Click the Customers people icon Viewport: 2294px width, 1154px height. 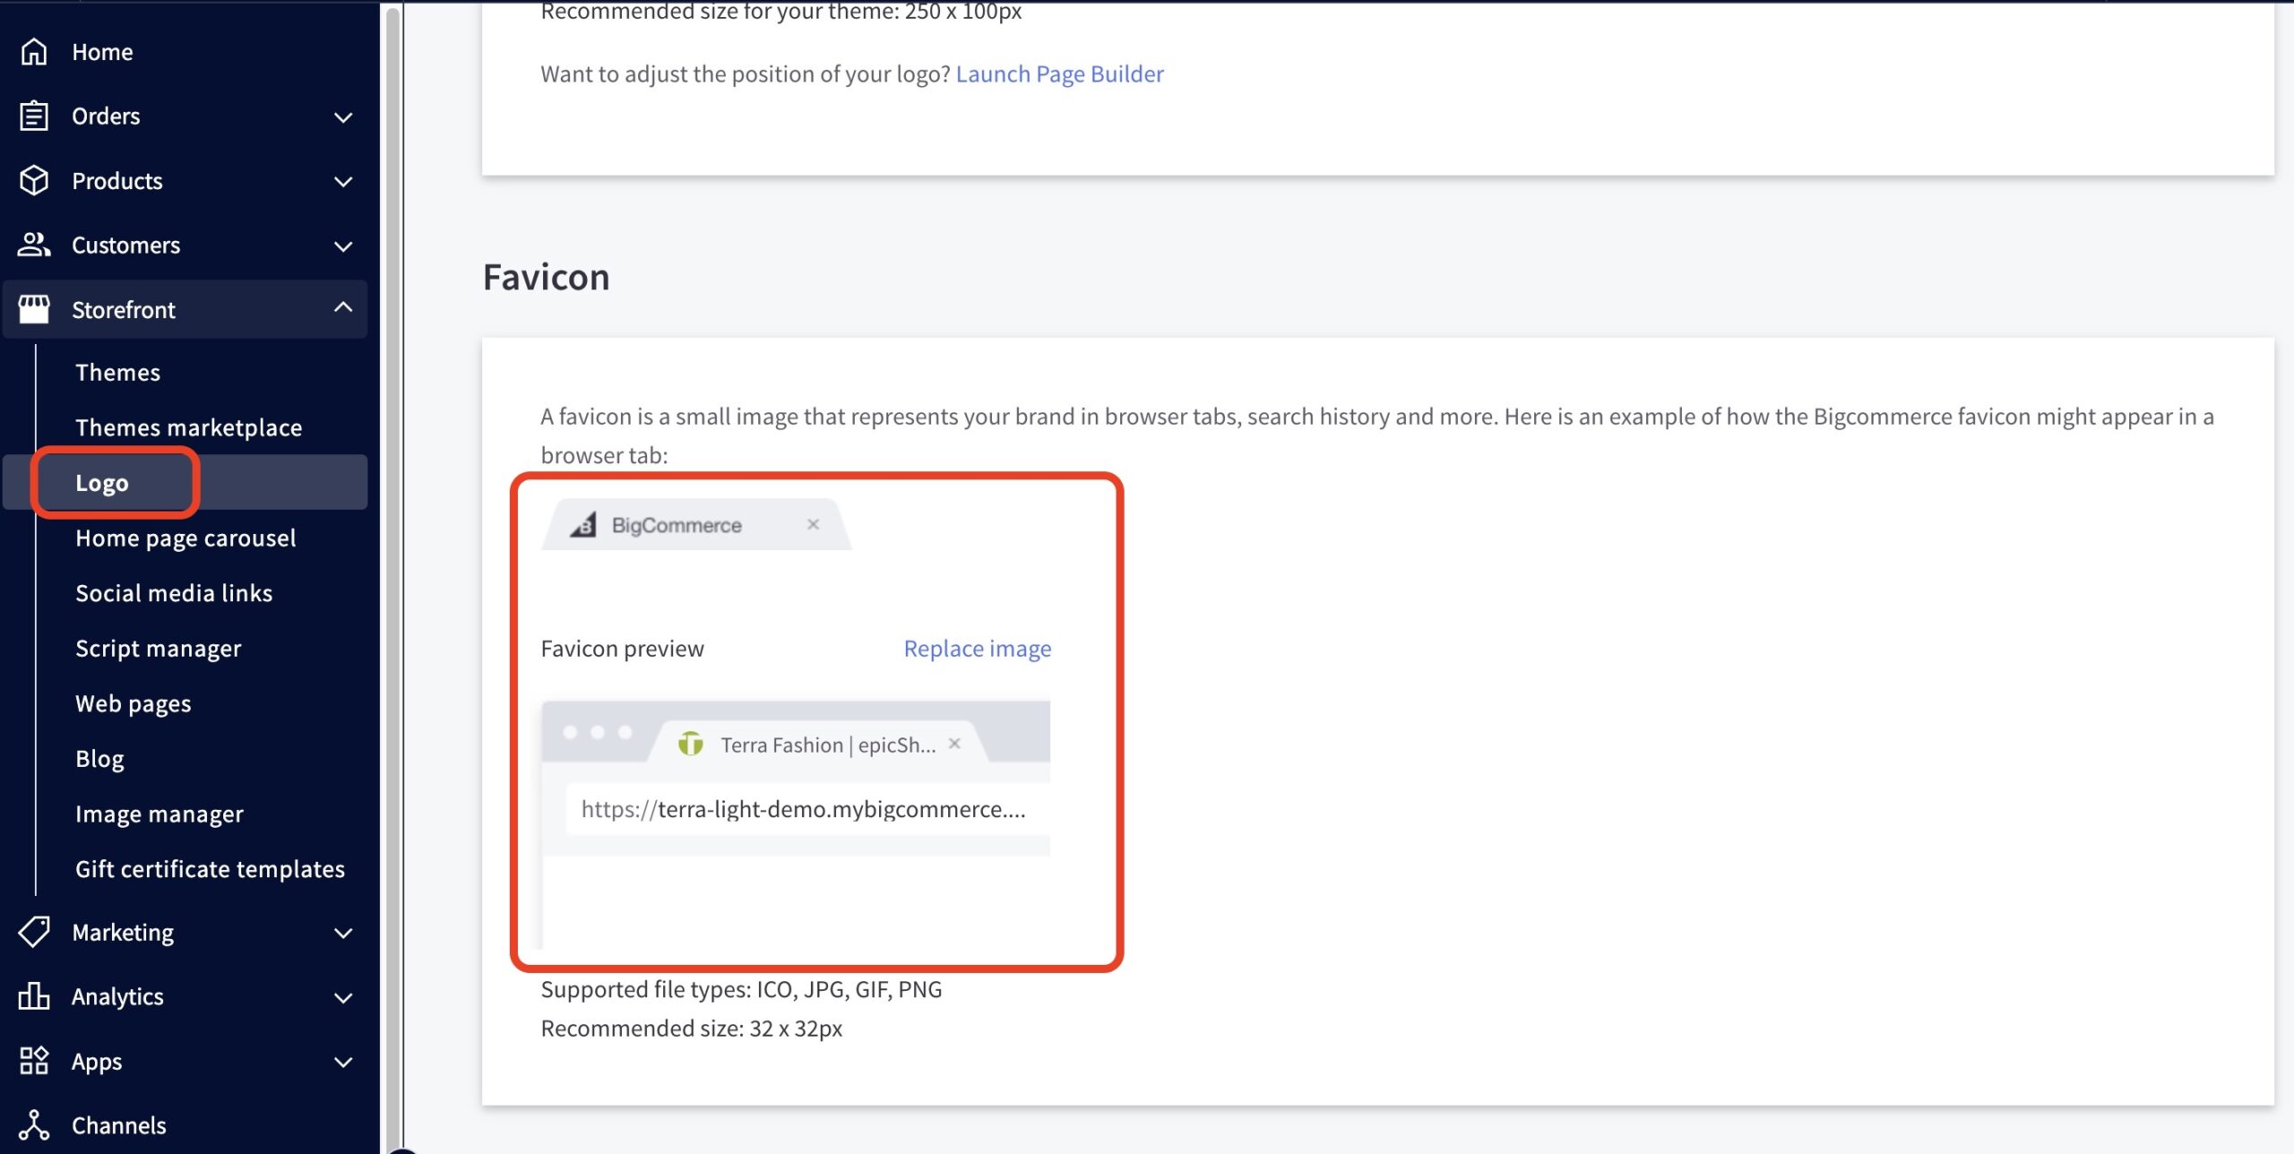[x=34, y=245]
